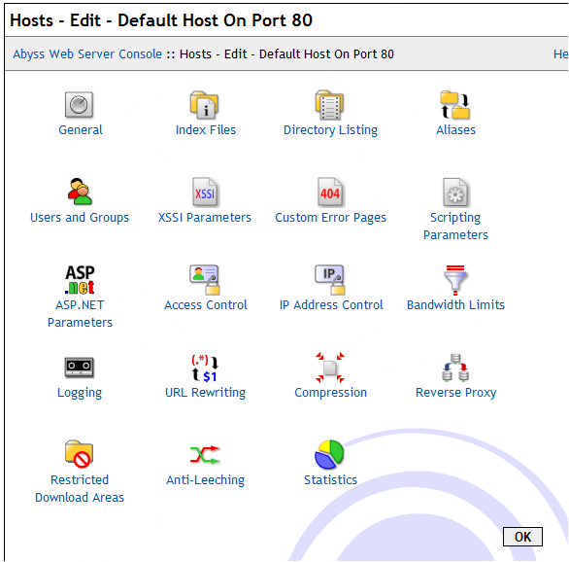Screen dimensions: 569x562
Task: Select the Compression text link
Action: 330,393
